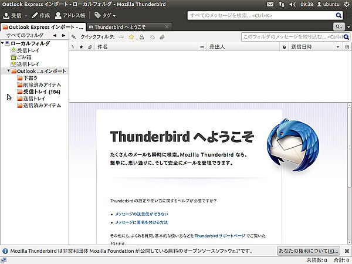
Task: Switch to the Thunderbird へようこそ tab
Action: click(128, 27)
